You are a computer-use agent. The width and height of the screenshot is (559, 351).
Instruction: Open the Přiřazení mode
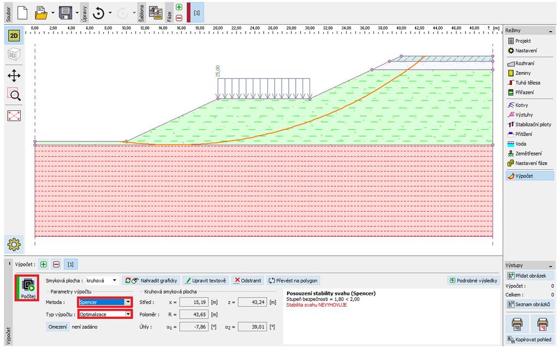pos(530,92)
